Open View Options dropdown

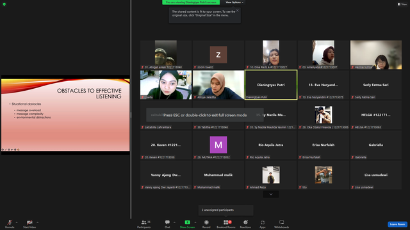click(x=234, y=3)
